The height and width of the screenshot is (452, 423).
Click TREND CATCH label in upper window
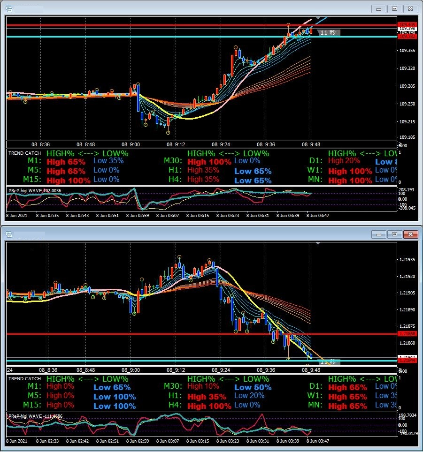[x=24, y=153]
